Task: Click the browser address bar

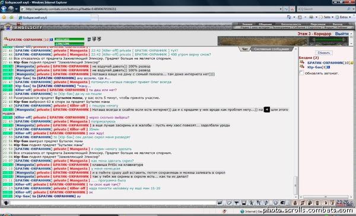Action: tap(150, 9)
